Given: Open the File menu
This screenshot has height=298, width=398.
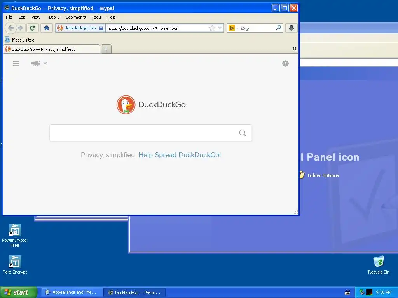Looking at the screenshot, I should 9,17.
